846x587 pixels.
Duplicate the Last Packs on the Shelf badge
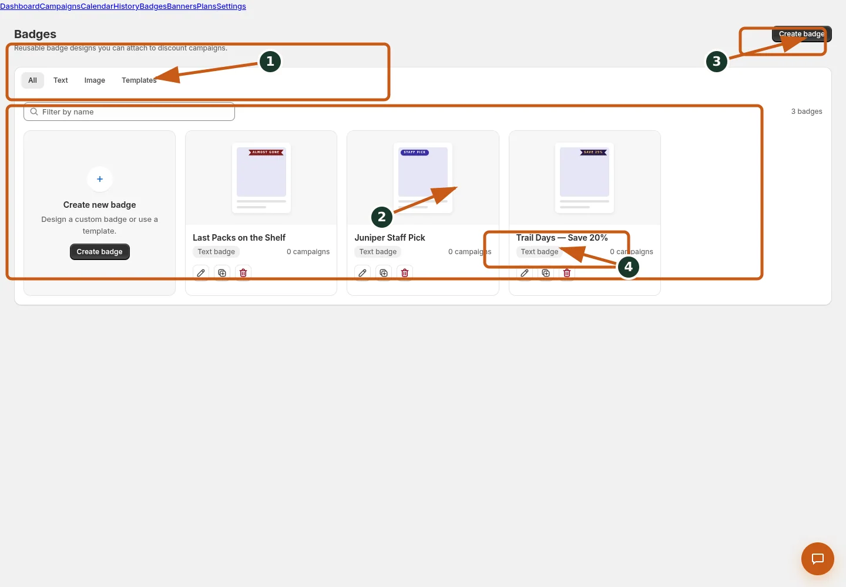(222, 273)
